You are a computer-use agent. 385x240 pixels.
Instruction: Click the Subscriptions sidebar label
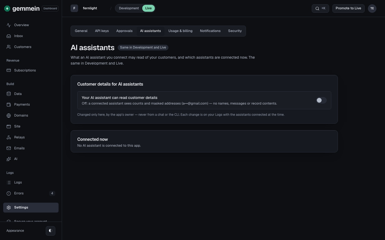point(25,70)
